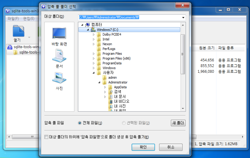
Task: Select the 내 비디오 folder icon
Action: (x=111, y=101)
